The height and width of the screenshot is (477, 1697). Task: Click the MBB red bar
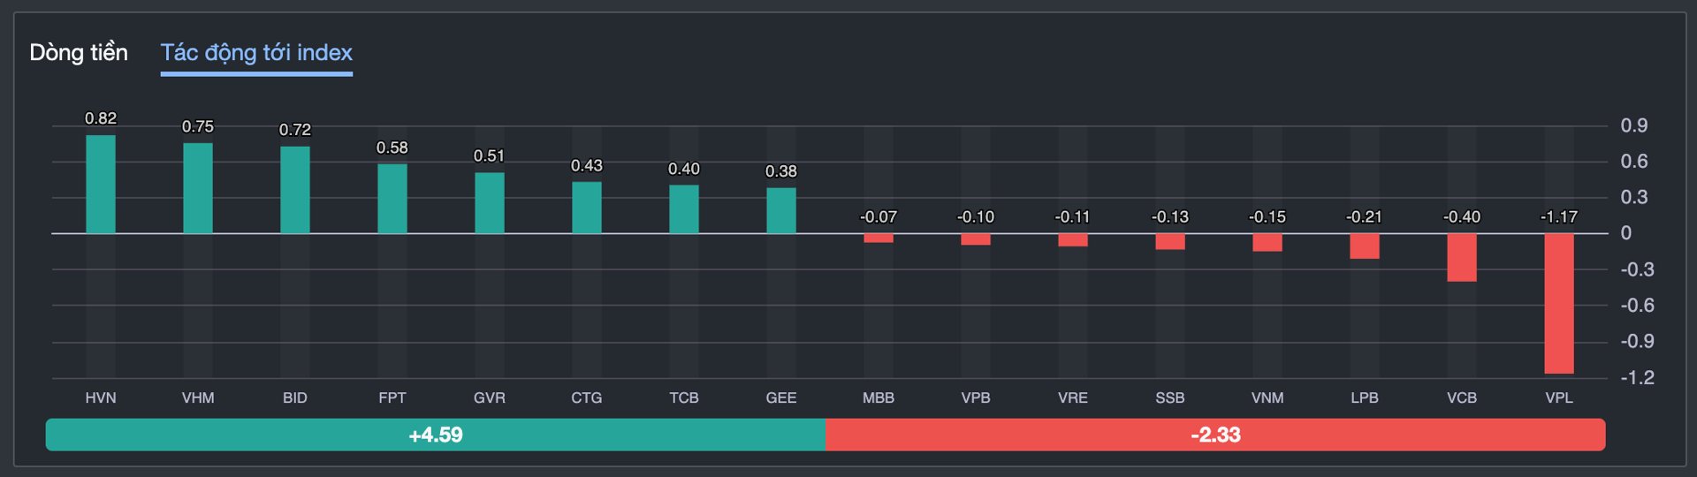pyautogui.click(x=879, y=238)
